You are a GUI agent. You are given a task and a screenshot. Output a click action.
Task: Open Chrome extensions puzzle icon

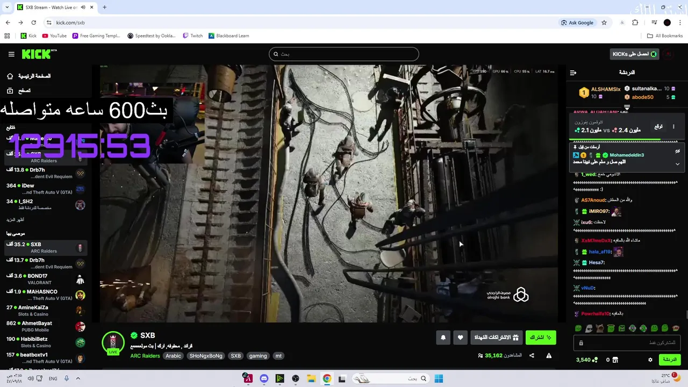click(635, 23)
